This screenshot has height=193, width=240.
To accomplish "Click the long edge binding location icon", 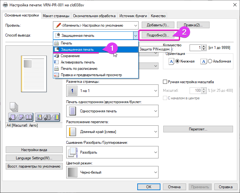I will click(x=72, y=131).
